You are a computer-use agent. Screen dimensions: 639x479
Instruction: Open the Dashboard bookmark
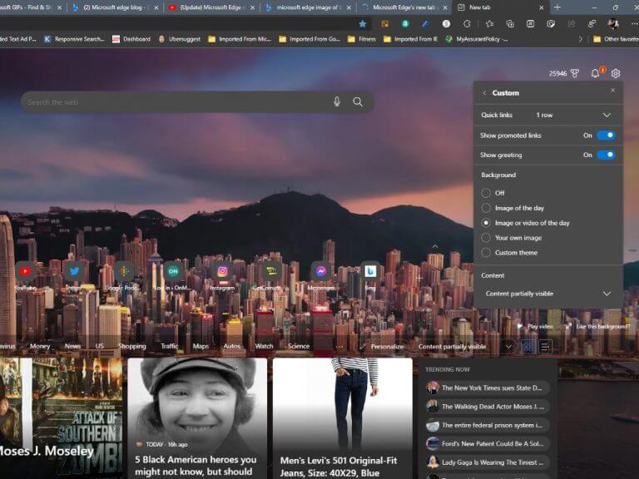[131, 39]
